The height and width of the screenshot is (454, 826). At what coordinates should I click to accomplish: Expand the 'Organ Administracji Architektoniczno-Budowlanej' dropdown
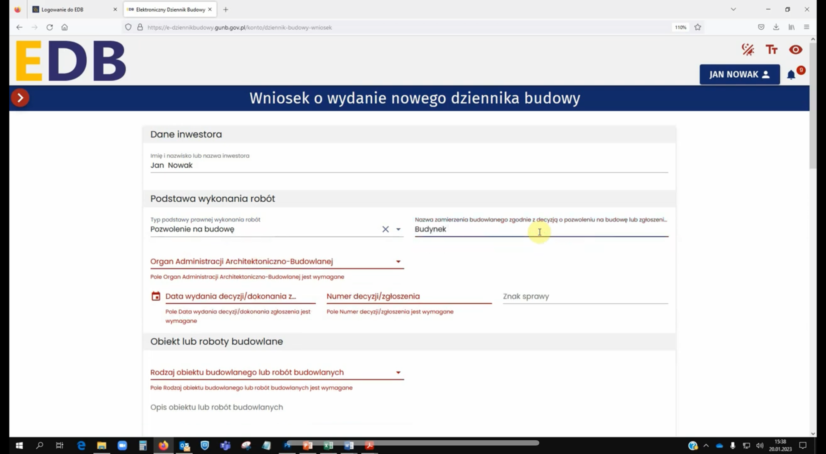tap(398, 261)
